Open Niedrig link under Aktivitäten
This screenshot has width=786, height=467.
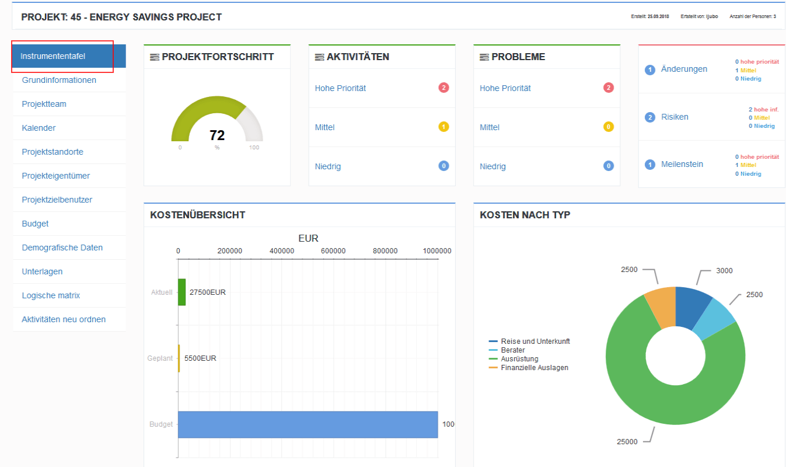328,166
